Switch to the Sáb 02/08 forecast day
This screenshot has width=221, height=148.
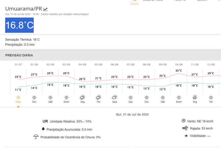click(50, 102)
